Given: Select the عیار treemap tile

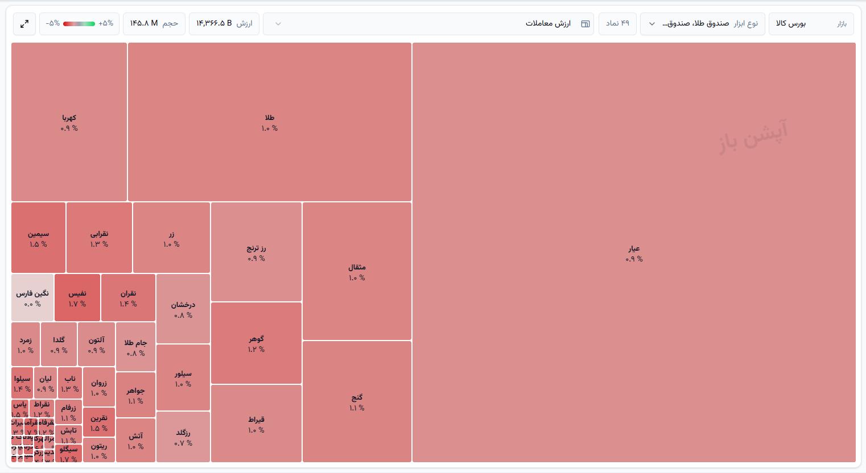Looking at the screenshot, I should click(634, 252).
